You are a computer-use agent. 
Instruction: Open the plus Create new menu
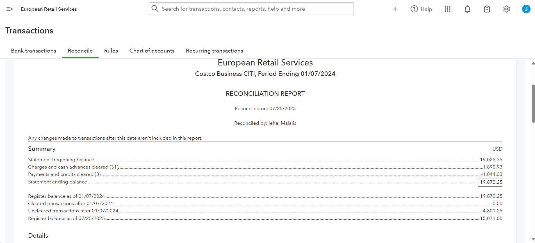395,9
